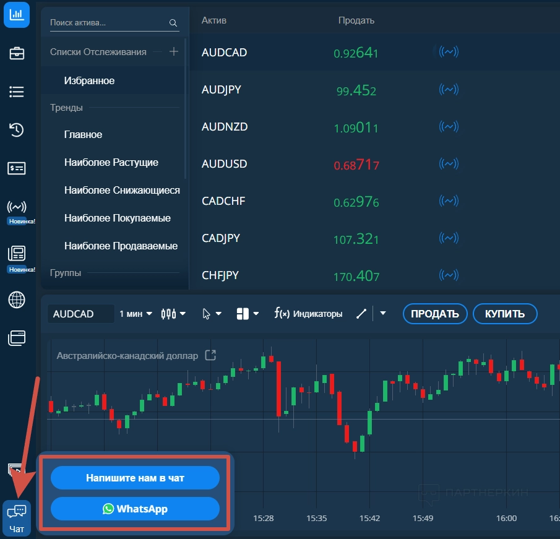
Task: Click AUDCAD sell price 0.92641
Action: click(356, 53)
